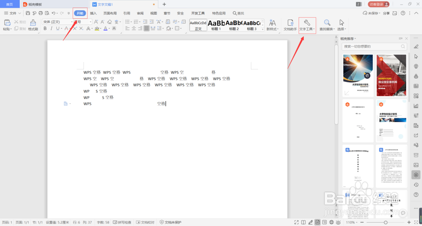Image resolution: width=422 pixels, height=226 pixels.
Task: Select the red business plan template thumbnail
Action: pyautogui.click(x=391, y=75)
